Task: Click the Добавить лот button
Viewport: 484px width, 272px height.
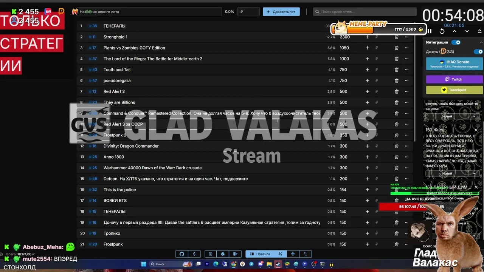Action: click(281, 12)
